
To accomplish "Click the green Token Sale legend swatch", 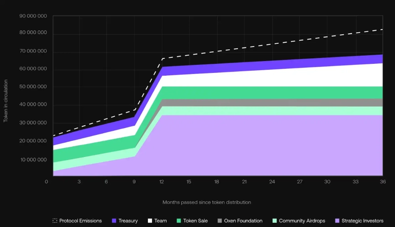I will [x=179, y=221].
